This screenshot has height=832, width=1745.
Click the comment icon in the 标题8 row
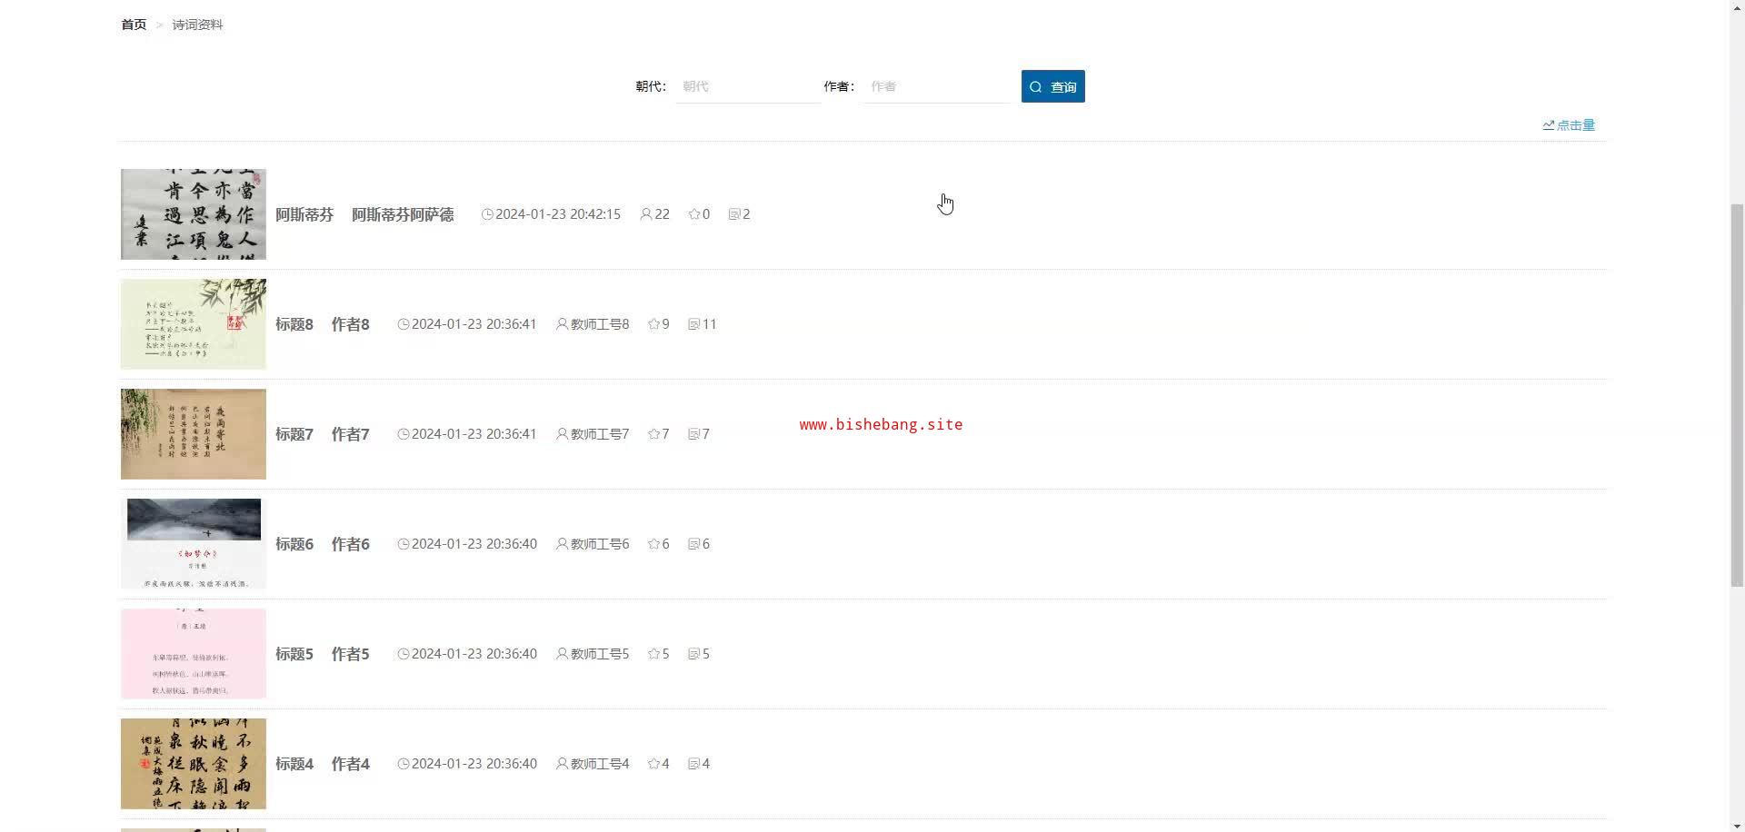point(694,324)
